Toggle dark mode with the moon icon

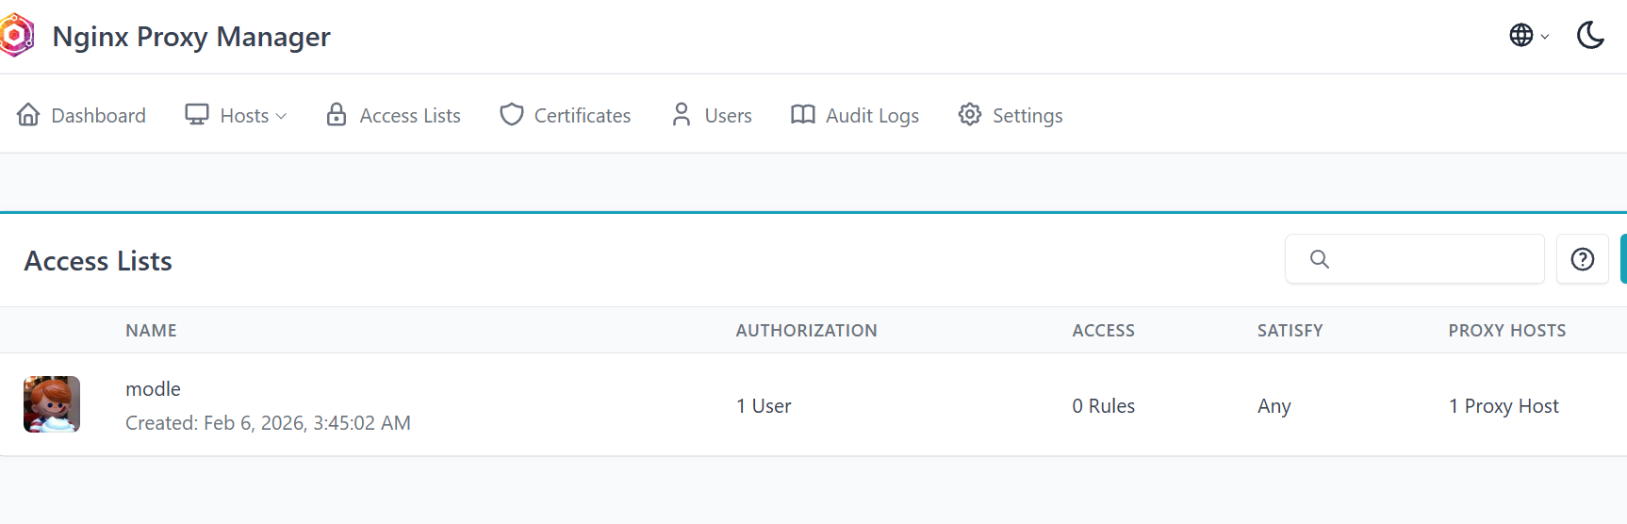(x=1590, y=36)
